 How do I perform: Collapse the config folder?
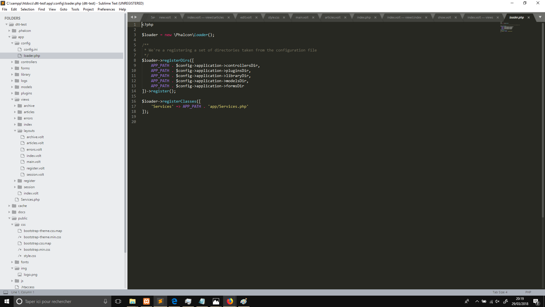pos(12,43)
